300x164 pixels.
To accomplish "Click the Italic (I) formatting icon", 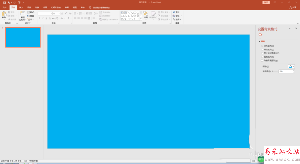I will pos(43,18).
